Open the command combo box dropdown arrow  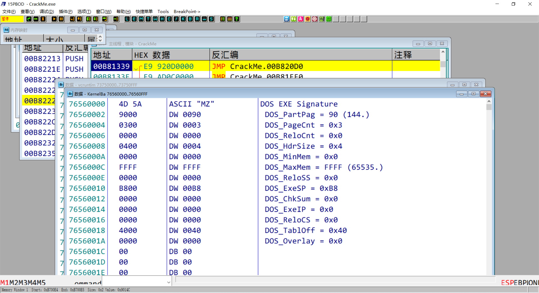tap(168, 282)
